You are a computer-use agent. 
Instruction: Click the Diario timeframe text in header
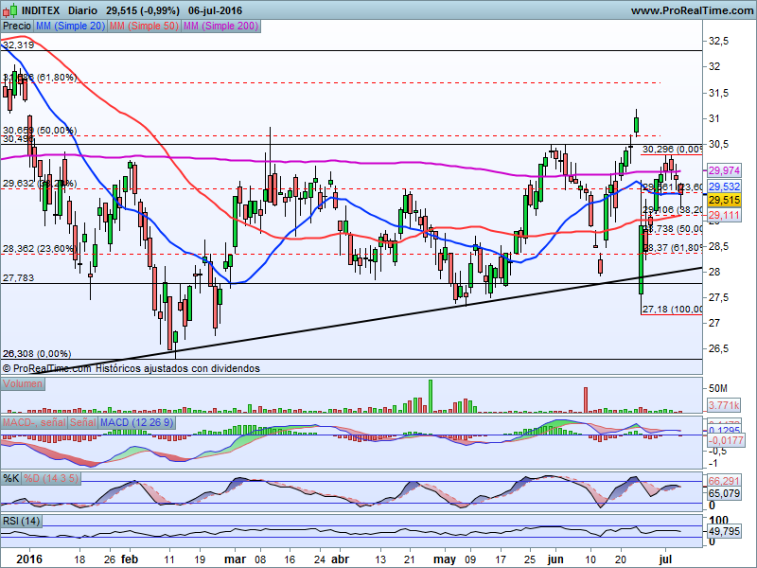pos(82,10)
